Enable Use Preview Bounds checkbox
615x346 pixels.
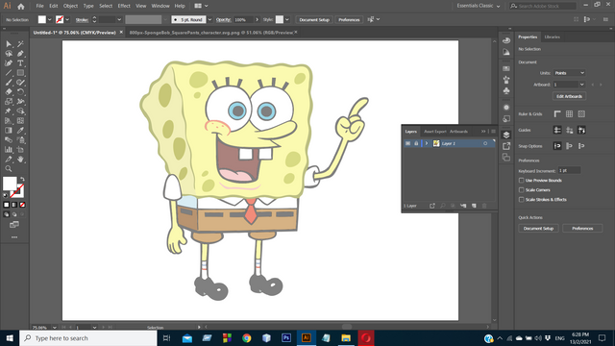(521, 180)
